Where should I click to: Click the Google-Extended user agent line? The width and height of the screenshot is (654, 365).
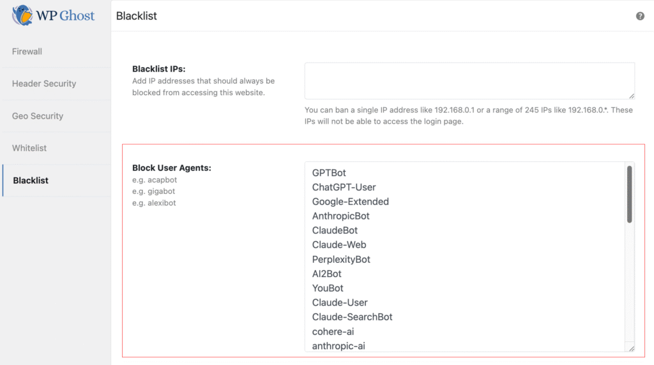(350, 202)
